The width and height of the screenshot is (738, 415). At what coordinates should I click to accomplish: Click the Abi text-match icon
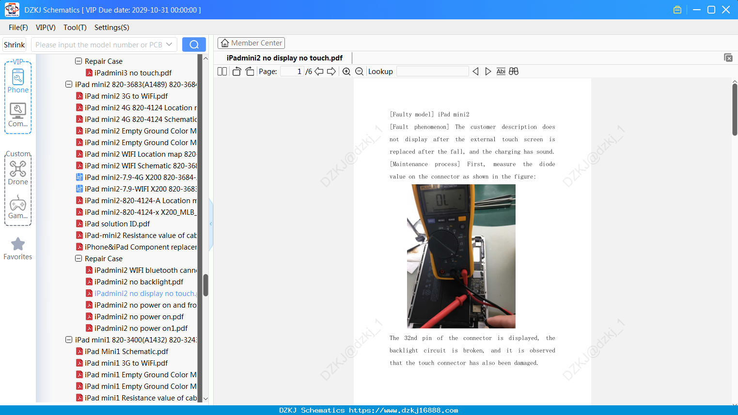coord(501,72)
